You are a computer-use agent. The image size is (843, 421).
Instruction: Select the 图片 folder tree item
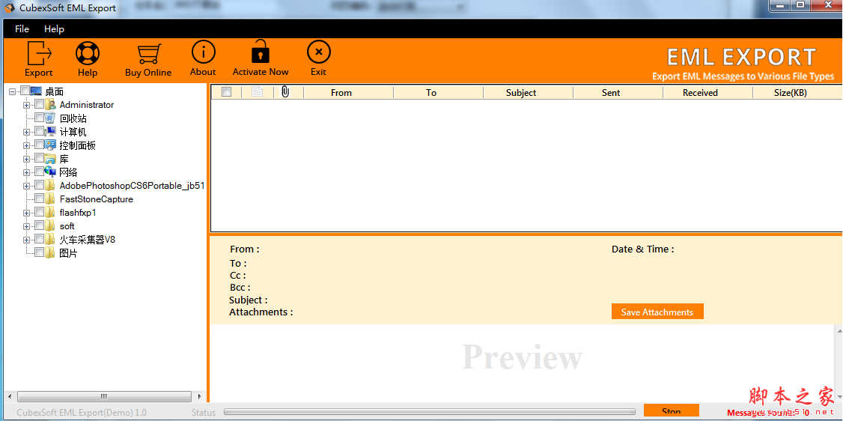68,253
